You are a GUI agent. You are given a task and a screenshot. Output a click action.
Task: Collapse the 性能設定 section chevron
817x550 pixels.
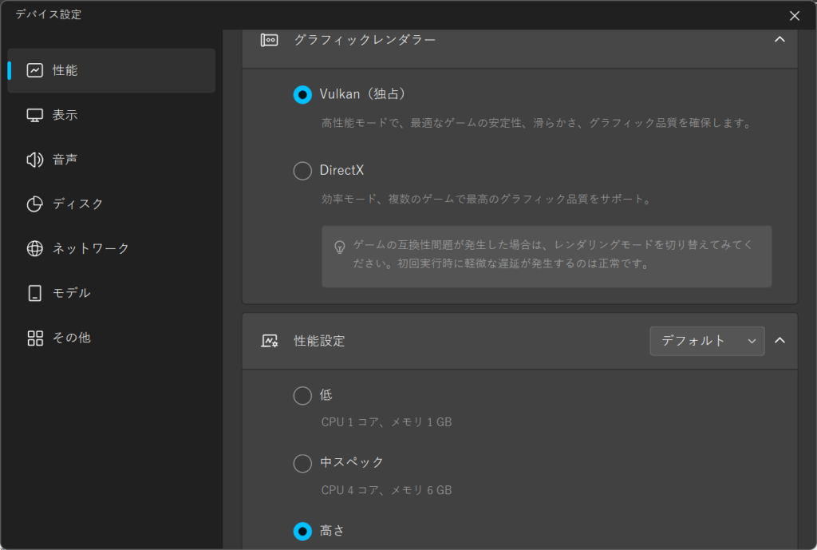point(780,341)
